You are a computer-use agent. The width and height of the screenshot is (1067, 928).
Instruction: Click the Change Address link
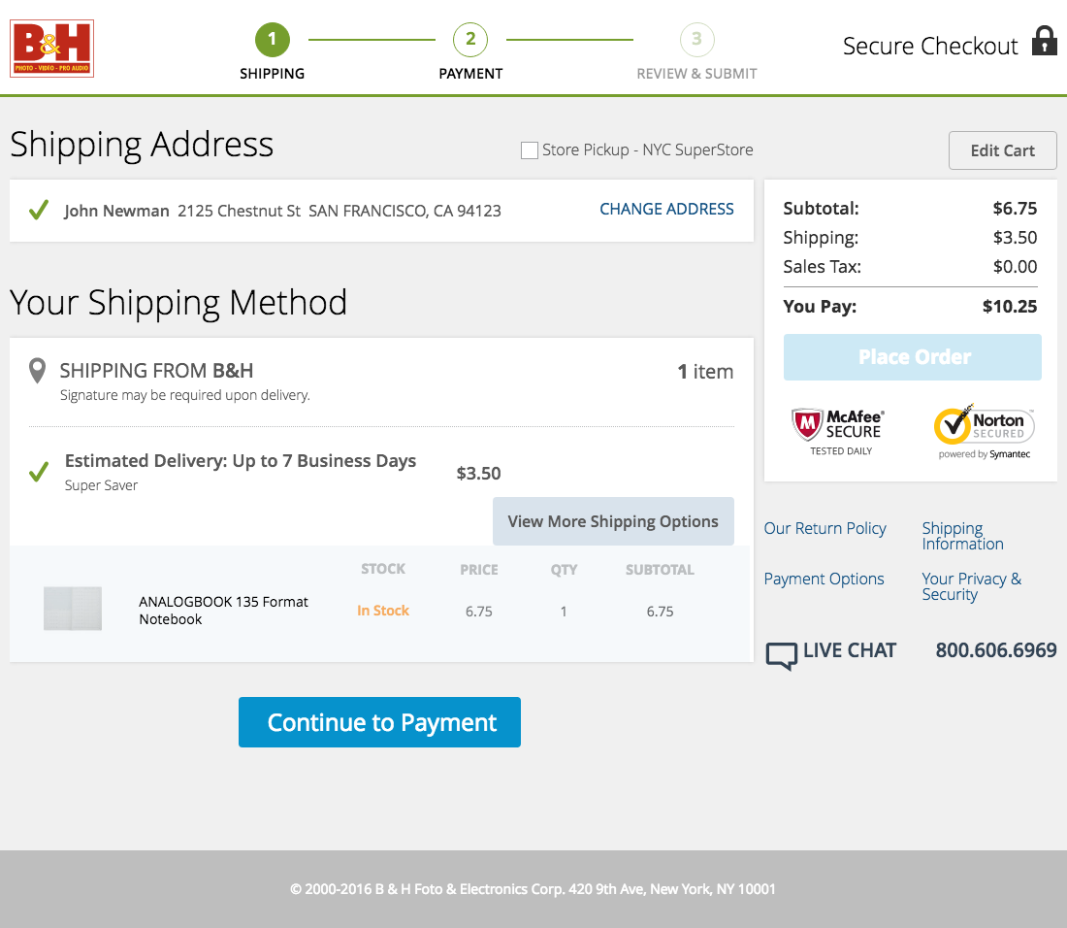[x=666, y=209]
